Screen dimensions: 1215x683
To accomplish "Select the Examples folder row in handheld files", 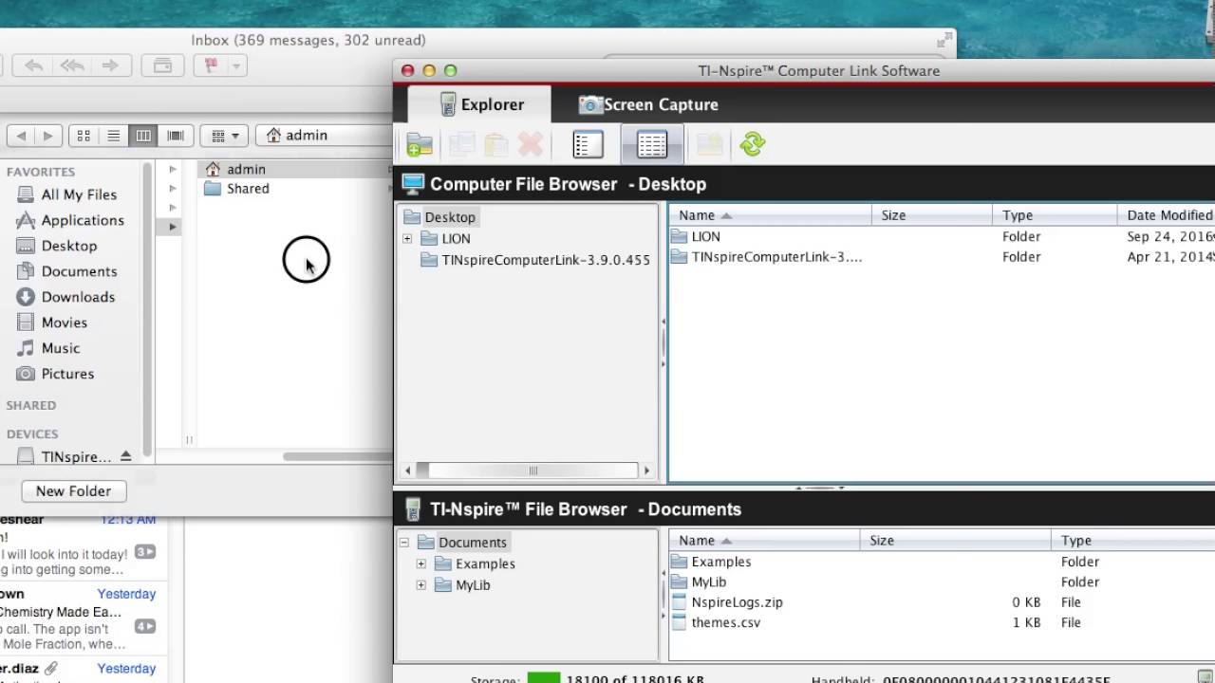I will coord(942,562).
